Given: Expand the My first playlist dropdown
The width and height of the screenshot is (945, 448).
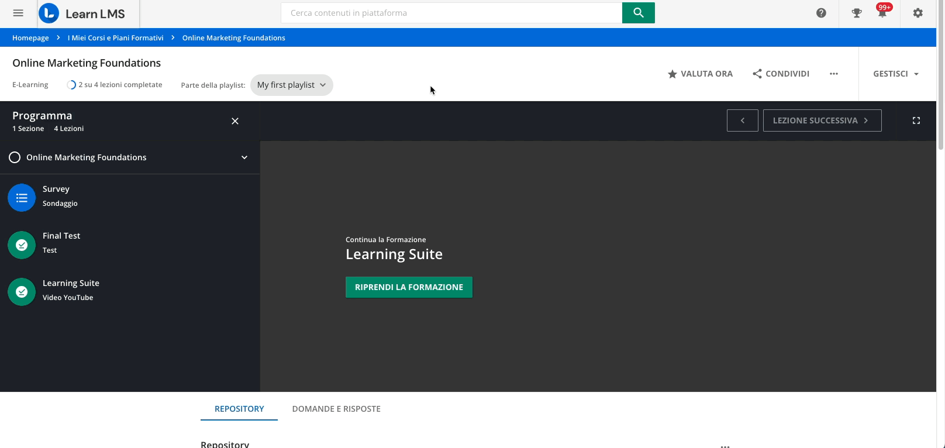Looking at the screenshot, I should pyautogui.click(x=292, y=85).
